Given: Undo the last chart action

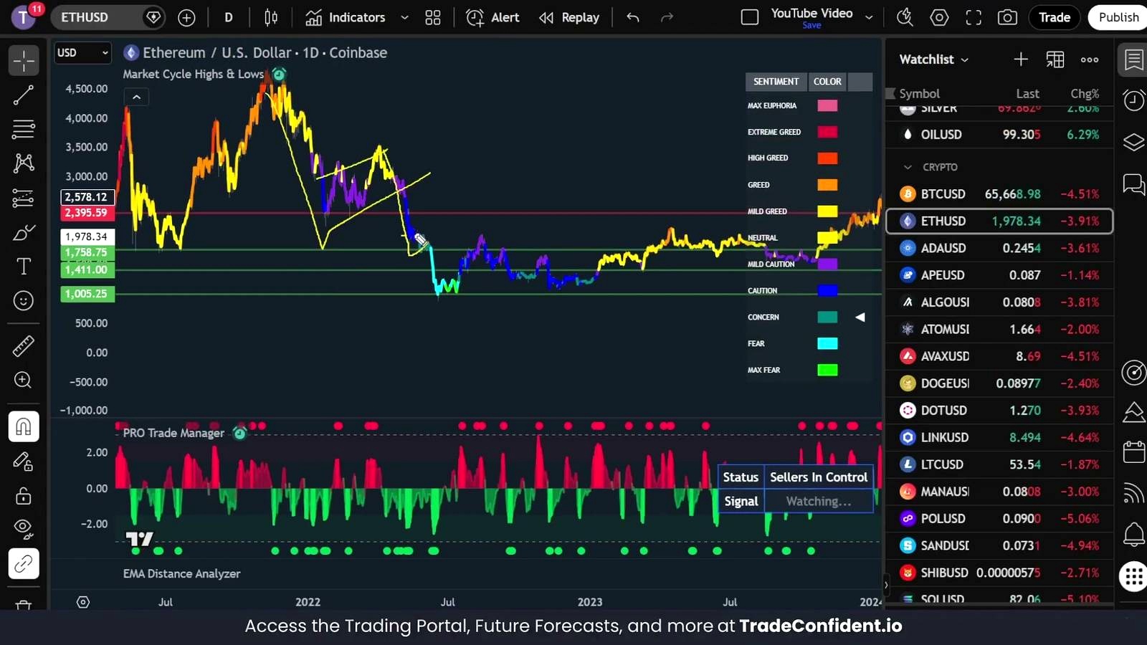Looking at the screenshot, I should coord(633,17).
